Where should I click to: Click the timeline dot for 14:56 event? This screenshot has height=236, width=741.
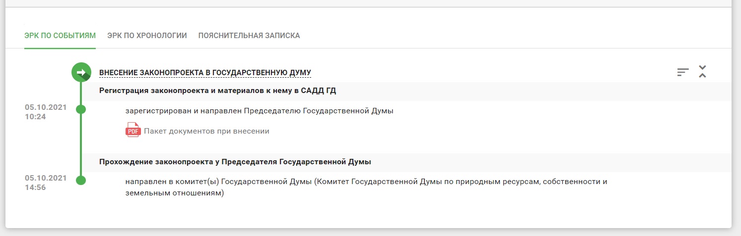pyautogui.click(x=81, y=180)
